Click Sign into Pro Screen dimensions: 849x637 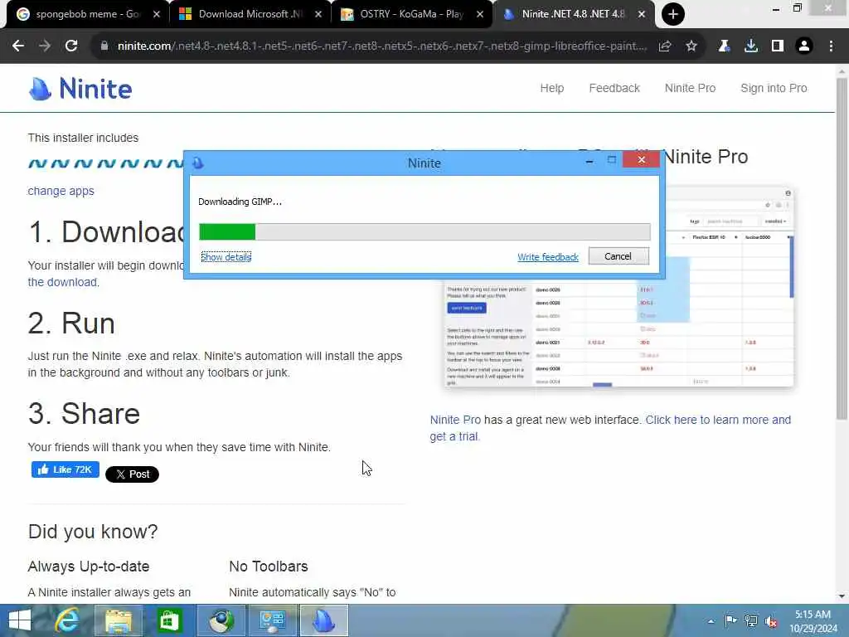coord(774,88)
